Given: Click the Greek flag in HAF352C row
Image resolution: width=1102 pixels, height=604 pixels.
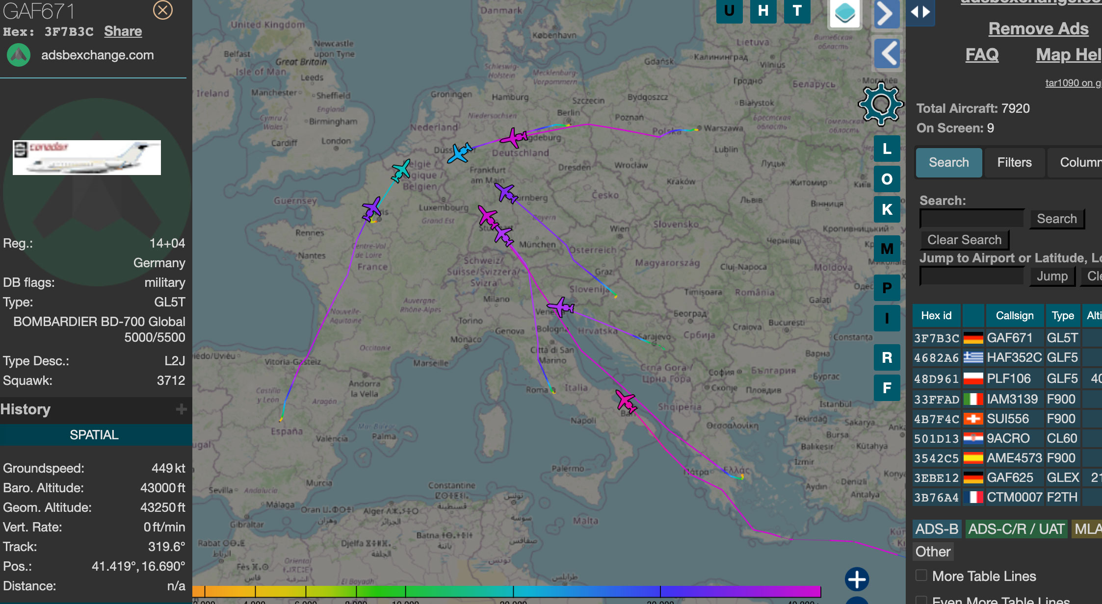Looking at the screenshot, I should (x=973, y=357).
